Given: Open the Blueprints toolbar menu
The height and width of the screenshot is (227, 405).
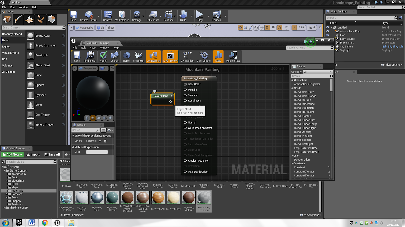Looking at the screenshot, I should pos(153,16).
